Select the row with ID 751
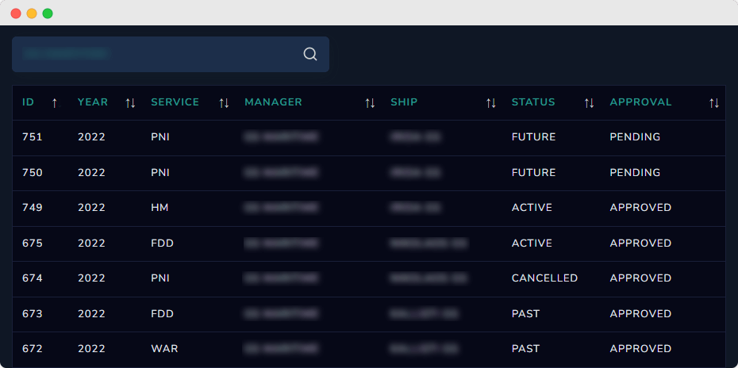 [33, 137]
